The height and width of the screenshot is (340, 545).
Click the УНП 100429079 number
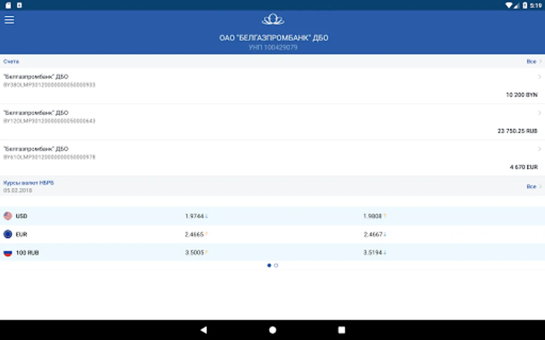[273, 48]
